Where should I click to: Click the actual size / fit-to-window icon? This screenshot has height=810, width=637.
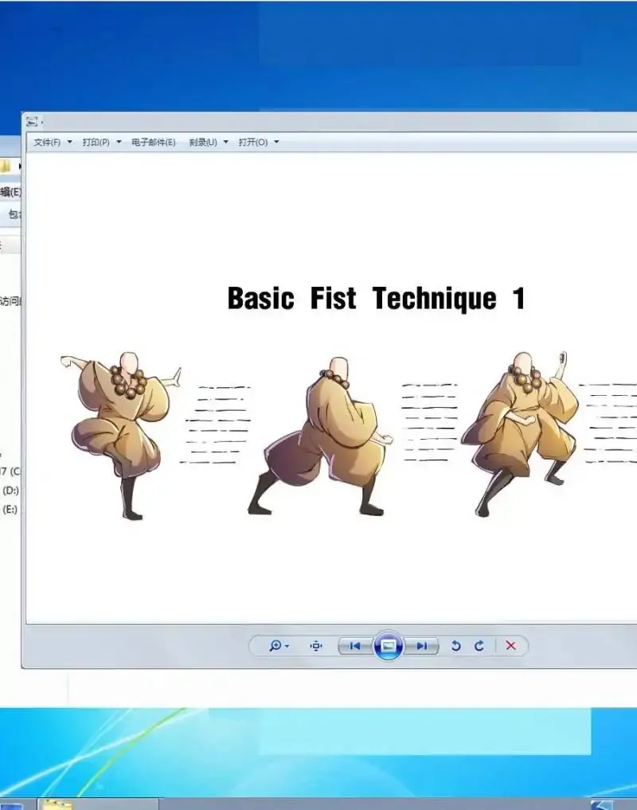tap(316, 646)
